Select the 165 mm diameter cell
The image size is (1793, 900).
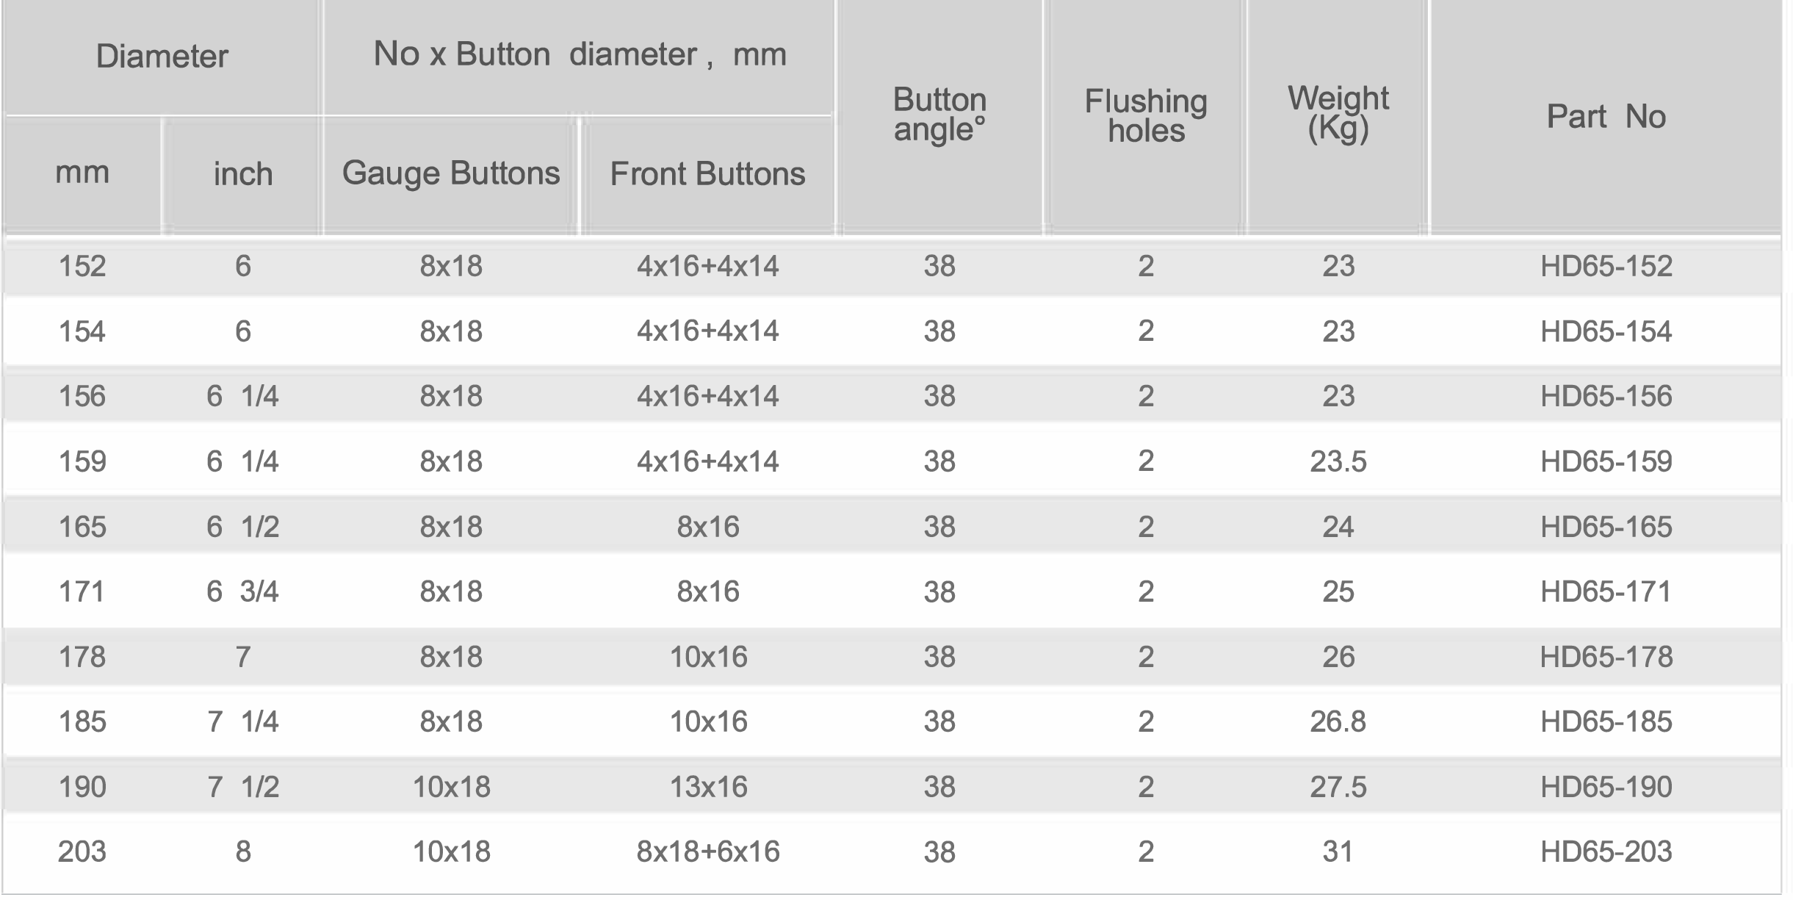coord(82,527)
